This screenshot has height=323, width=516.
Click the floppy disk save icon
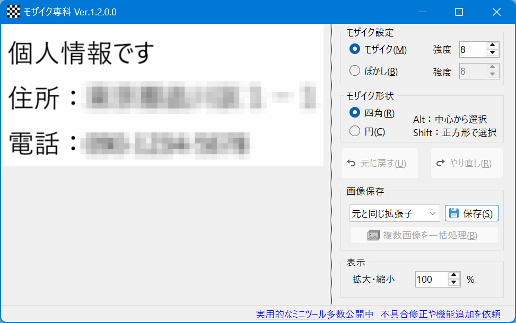click(x=453, y=213)
